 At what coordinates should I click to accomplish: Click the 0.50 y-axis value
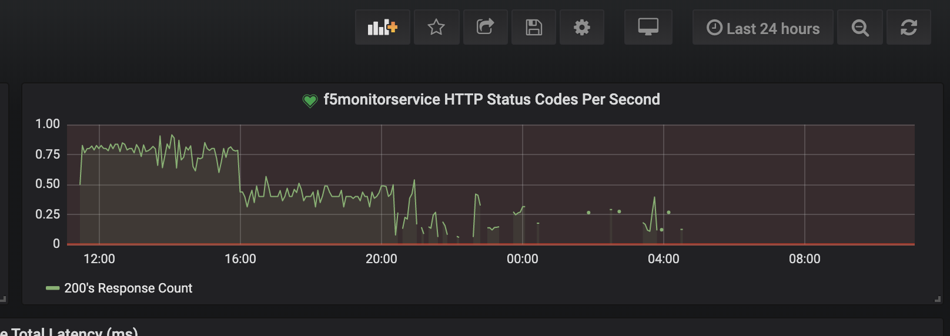point(48,184)
